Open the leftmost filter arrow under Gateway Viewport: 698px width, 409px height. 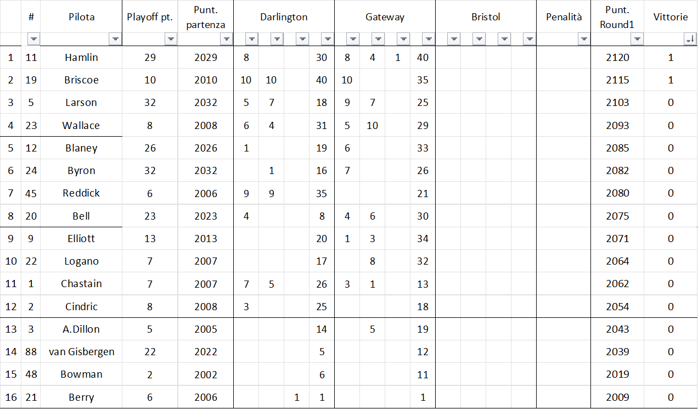click(x=353, y=40)
